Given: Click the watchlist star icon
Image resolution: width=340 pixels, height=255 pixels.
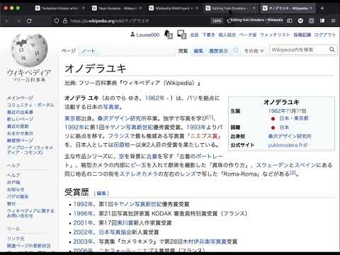Looking at the screenshot, I should click(x=235, y=50).
